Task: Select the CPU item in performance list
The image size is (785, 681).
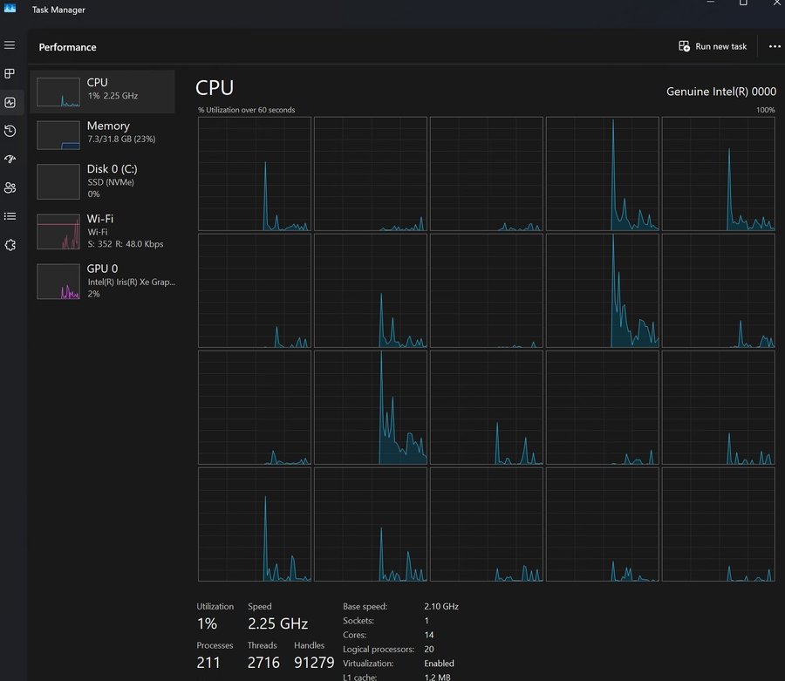Action: (103, 92)
